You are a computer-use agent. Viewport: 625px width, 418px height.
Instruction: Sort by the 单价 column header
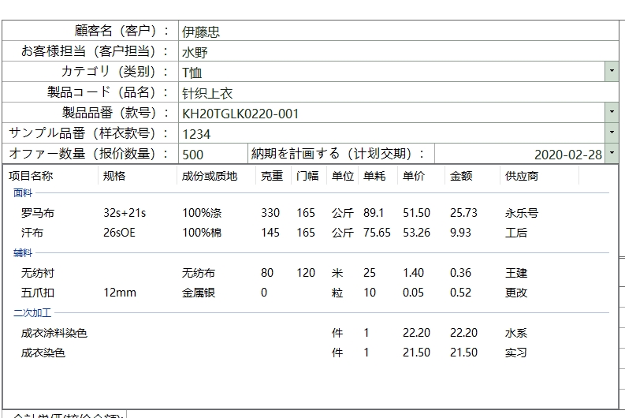422,176
